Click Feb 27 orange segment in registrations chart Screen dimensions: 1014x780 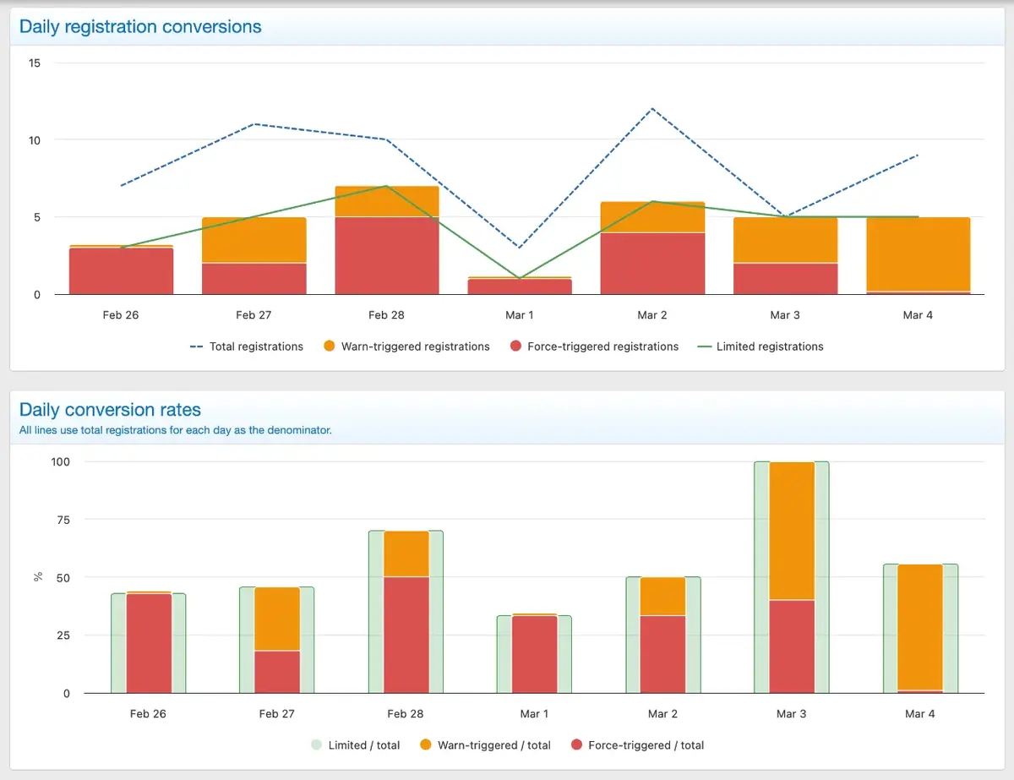tap(253, 240)
